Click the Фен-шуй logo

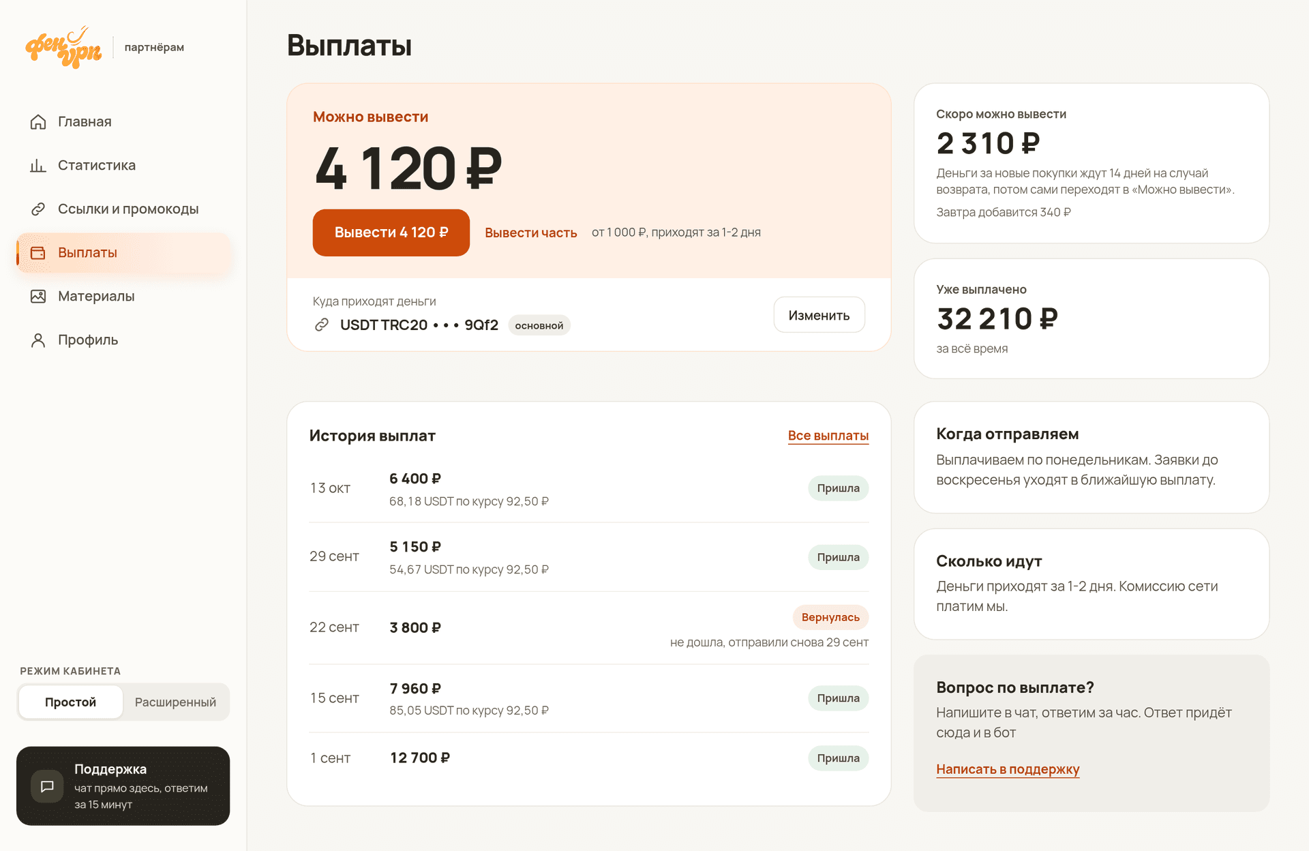(63, 47)
